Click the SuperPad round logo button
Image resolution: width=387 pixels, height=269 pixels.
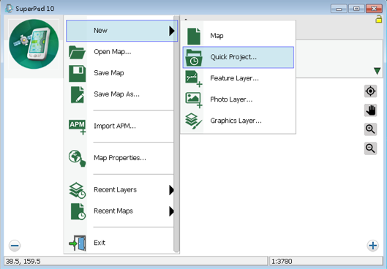(34, 44)
